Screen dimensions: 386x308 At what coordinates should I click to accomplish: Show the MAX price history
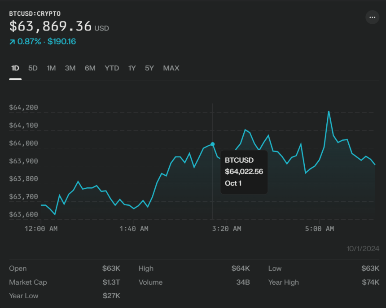click(171, 68)
